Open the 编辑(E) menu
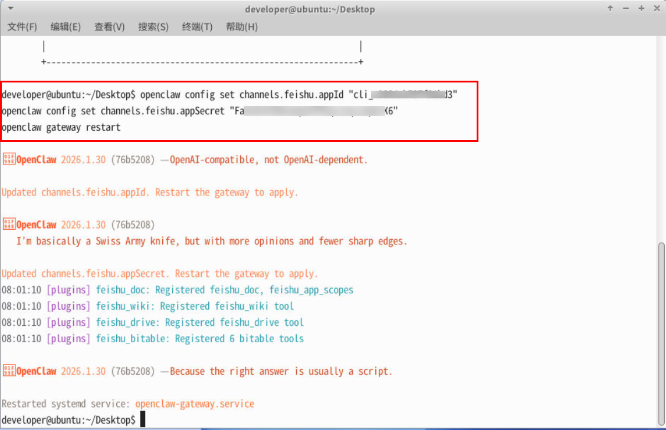The height and width of the screenshot is (430, 666). coord(65,27)
